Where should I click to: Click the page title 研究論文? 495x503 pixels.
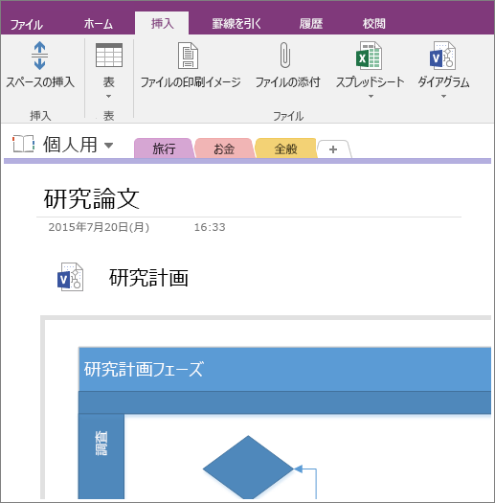(x=92, y=198)
